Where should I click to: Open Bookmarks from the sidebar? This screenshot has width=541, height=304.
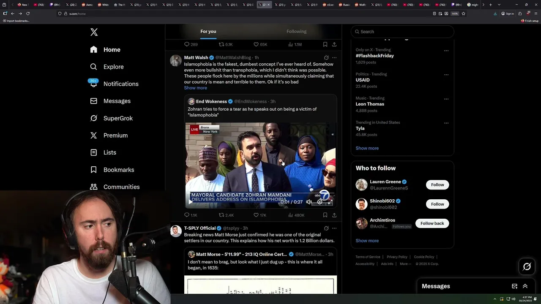[112, 170]
